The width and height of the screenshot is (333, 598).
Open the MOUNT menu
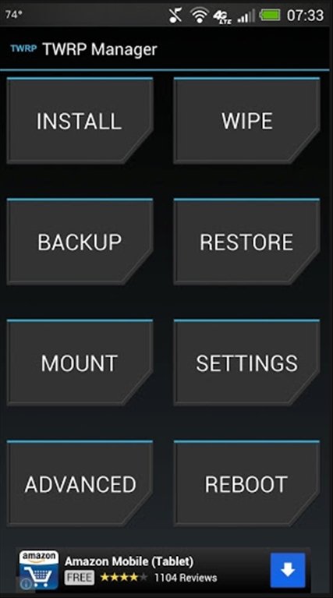80,363
